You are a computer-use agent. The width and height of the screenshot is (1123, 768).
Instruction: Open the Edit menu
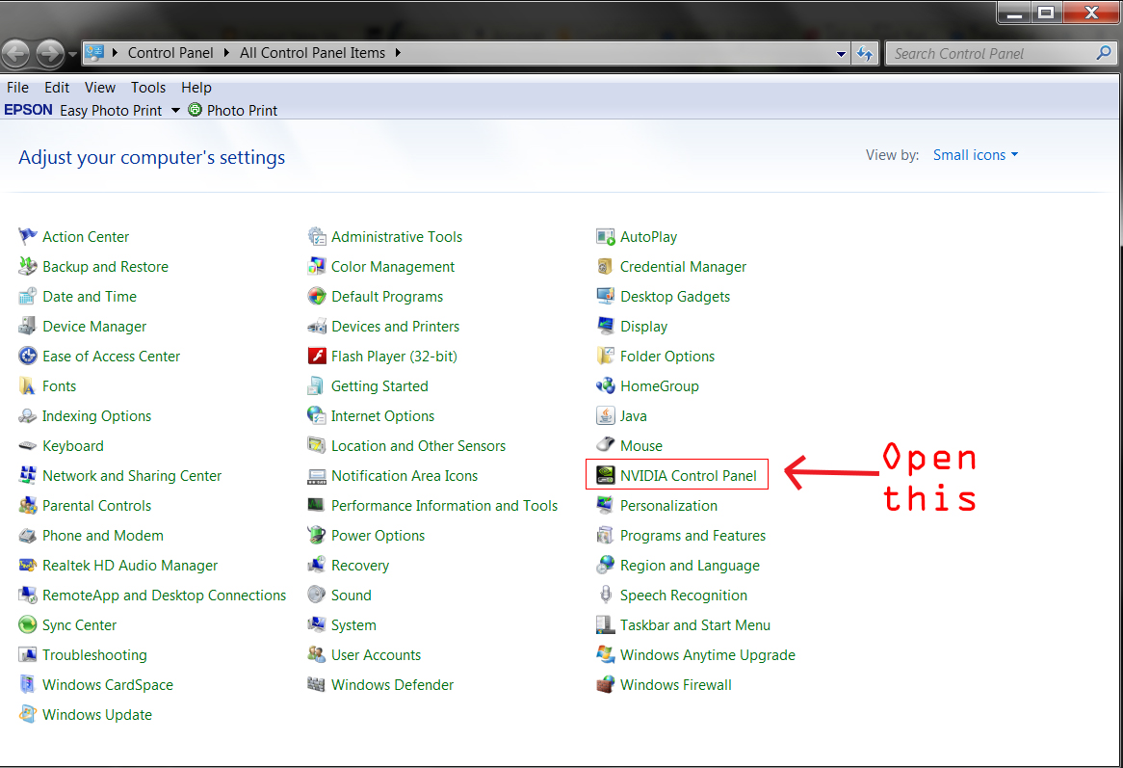pyautogui.click(x=57, y=88)
